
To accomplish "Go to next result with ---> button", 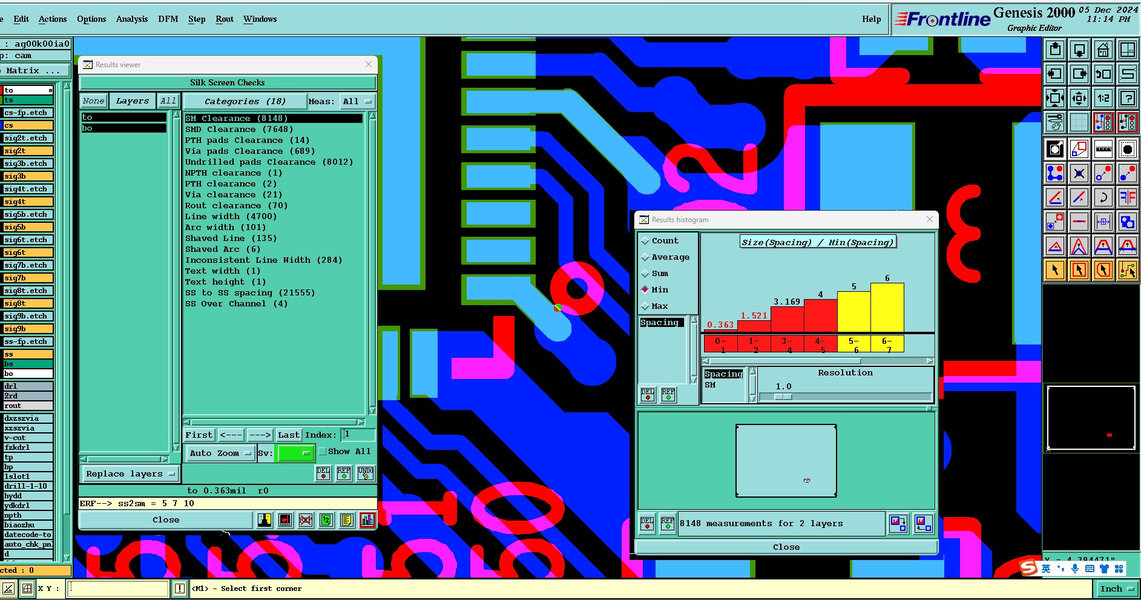I will click(x=260, y=435).
